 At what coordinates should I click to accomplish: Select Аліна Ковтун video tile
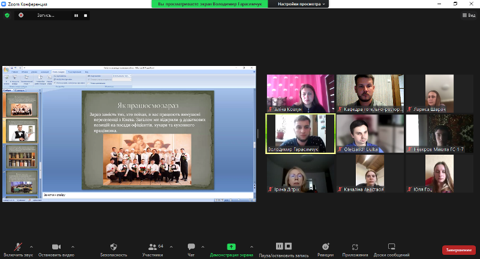click(x=301, y=94)
